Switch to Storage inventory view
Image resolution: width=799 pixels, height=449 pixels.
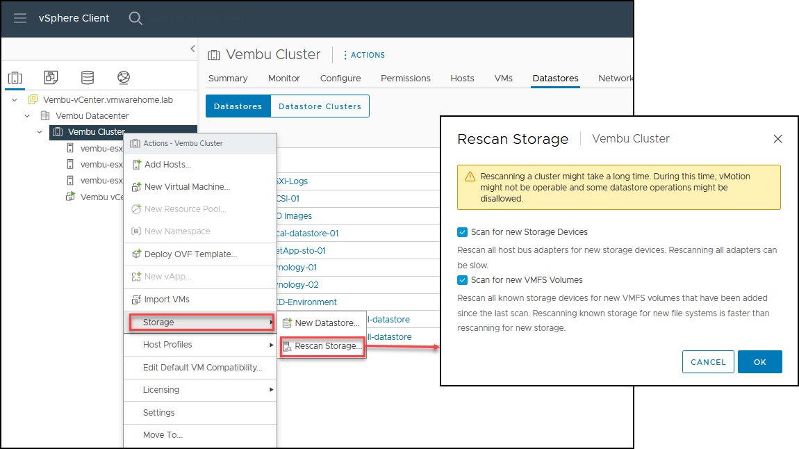click(88, 77)
